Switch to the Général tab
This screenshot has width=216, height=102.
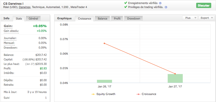[33, 18]
